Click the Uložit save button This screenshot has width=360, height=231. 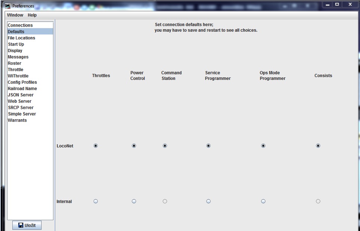coord(27,225)
